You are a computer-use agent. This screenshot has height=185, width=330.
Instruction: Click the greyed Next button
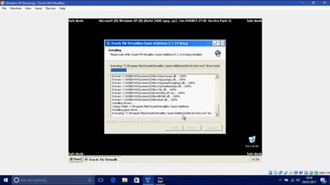192,127
